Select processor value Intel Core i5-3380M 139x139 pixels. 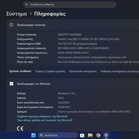pos(88,39)
